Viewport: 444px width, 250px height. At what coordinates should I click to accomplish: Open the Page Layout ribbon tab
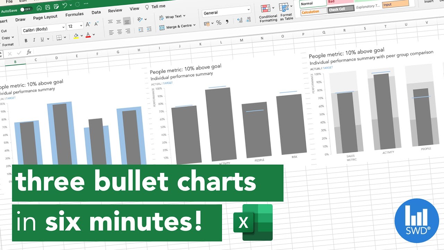(x=45, y=17)
